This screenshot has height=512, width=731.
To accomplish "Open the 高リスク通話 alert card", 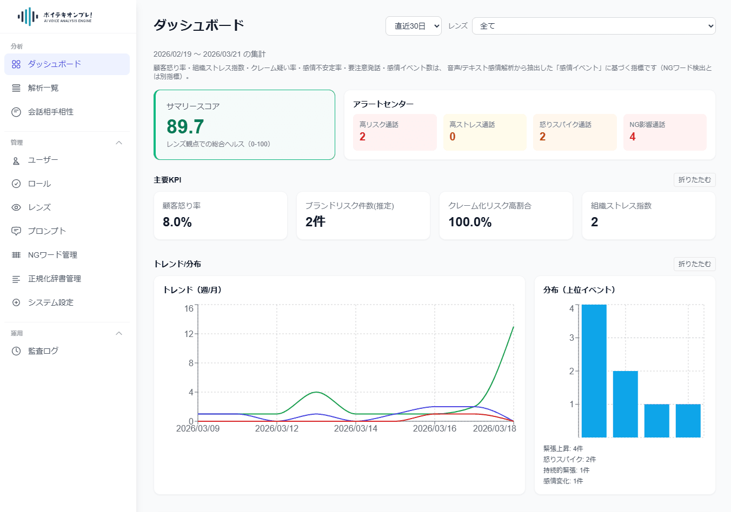I will tap(395, 132).
